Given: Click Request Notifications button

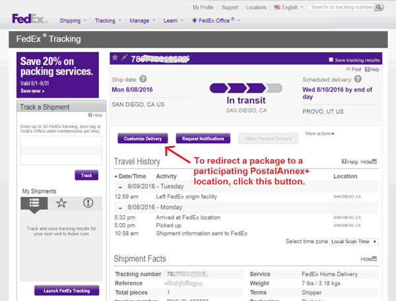Looking at the screenshot, I should (x=203, y=139).
